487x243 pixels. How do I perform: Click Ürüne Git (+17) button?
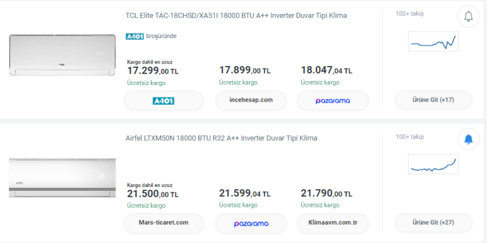(433, 100)
